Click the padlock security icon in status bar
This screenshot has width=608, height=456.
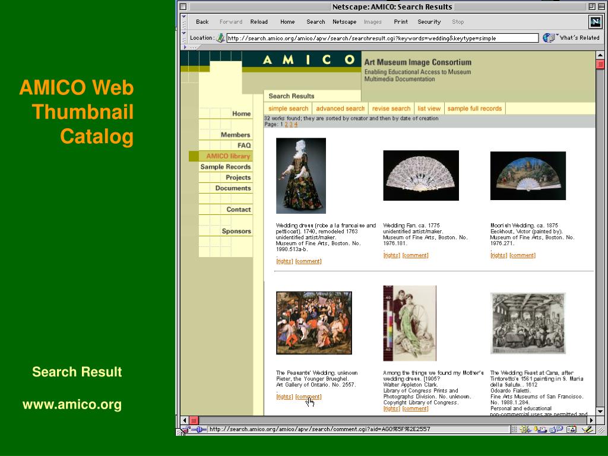coord(186,429)
